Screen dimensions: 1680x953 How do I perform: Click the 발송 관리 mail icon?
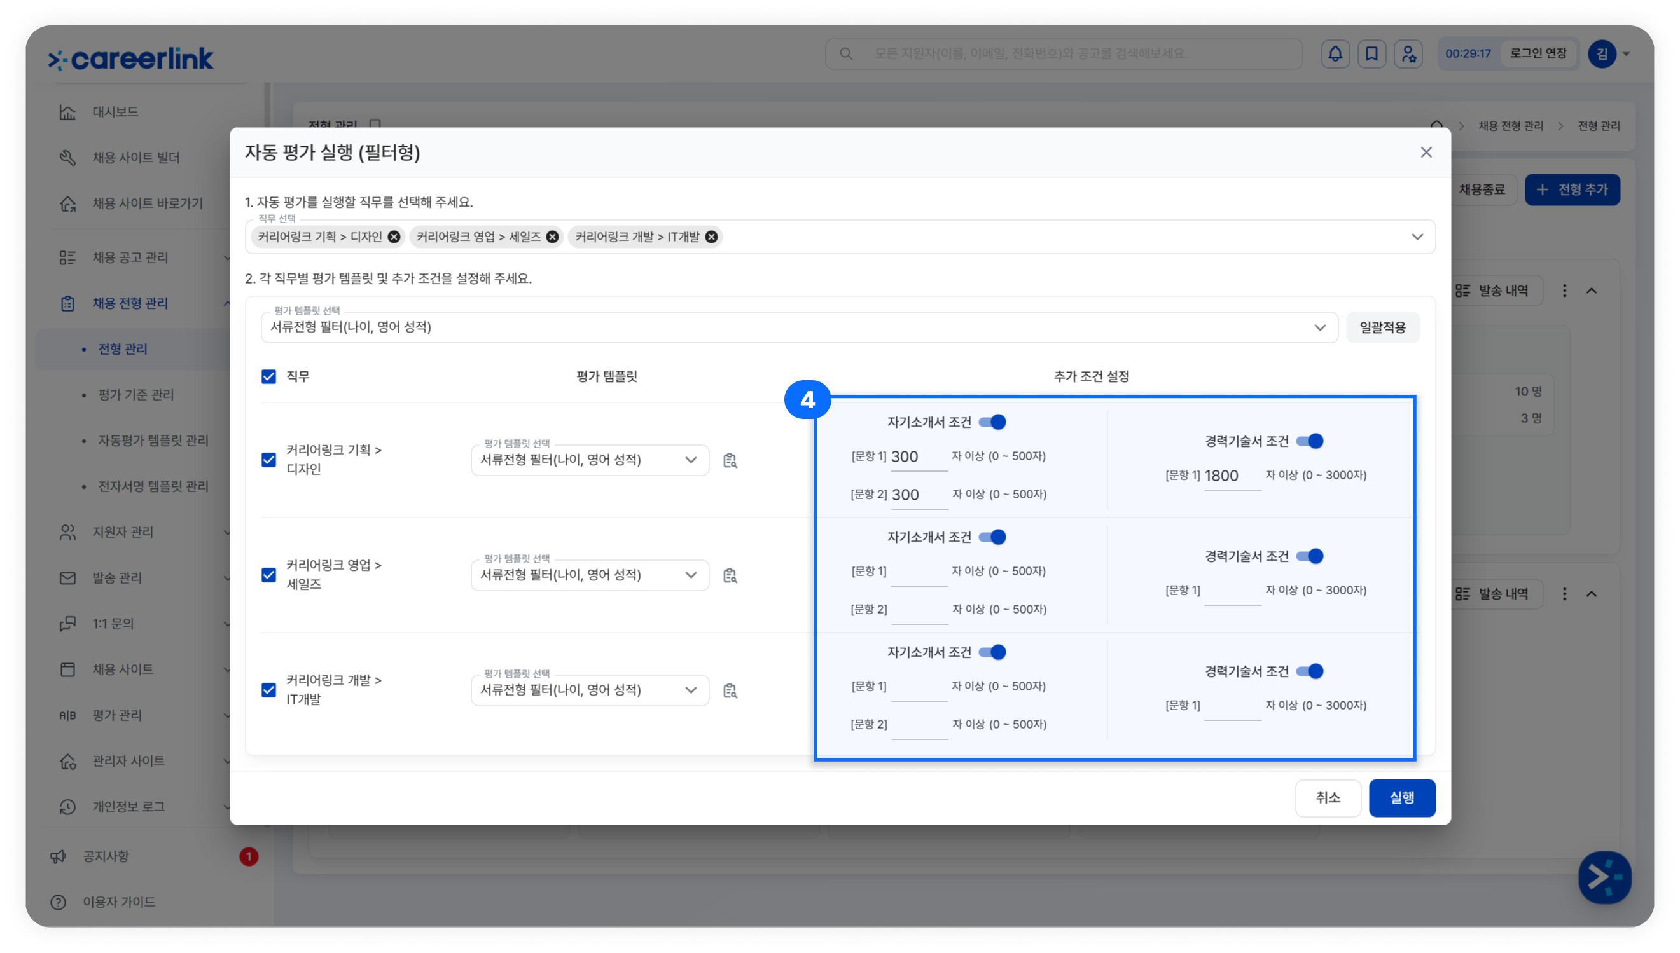[67, 578]
